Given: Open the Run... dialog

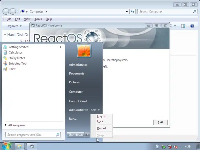Looking at the screenshot, I should point(73,118).
